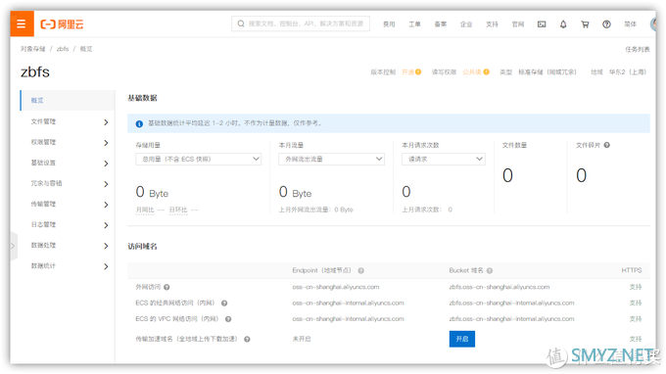Click the 月同比 label

click(x=145, y=210)
